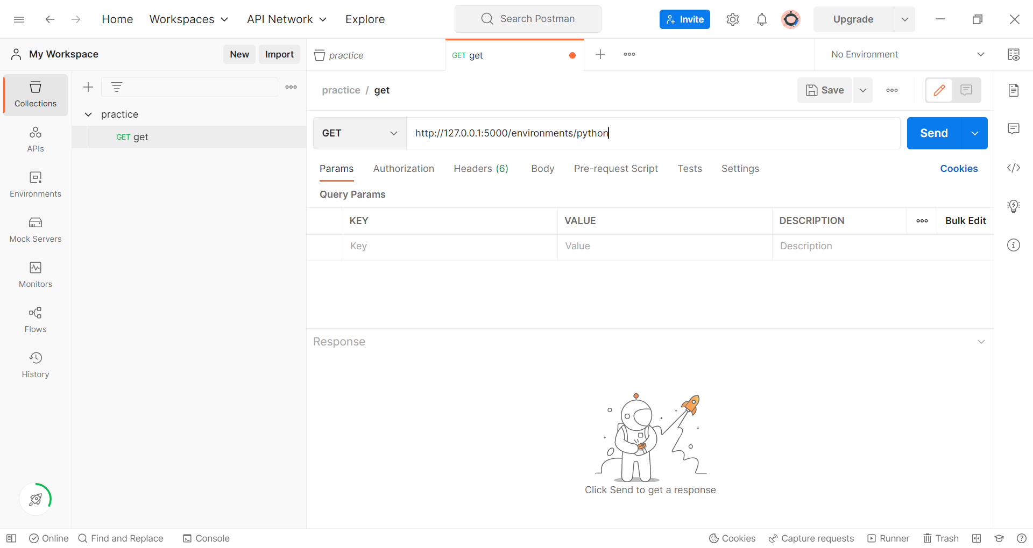Viewport: 1033px width, 548px height.
Task: Create a new collection with plus icon
Action: 88,87
